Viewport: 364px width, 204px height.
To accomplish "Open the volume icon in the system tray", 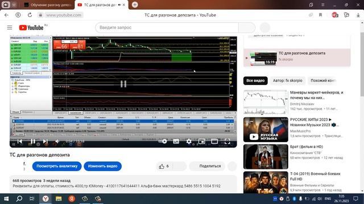I will pyautogui.click(x=320, y=199).
